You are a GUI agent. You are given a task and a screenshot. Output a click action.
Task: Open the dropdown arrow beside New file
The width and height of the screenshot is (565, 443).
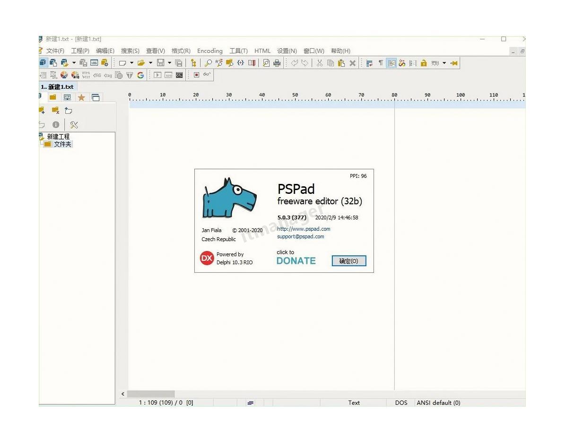[x=132, y=63]
